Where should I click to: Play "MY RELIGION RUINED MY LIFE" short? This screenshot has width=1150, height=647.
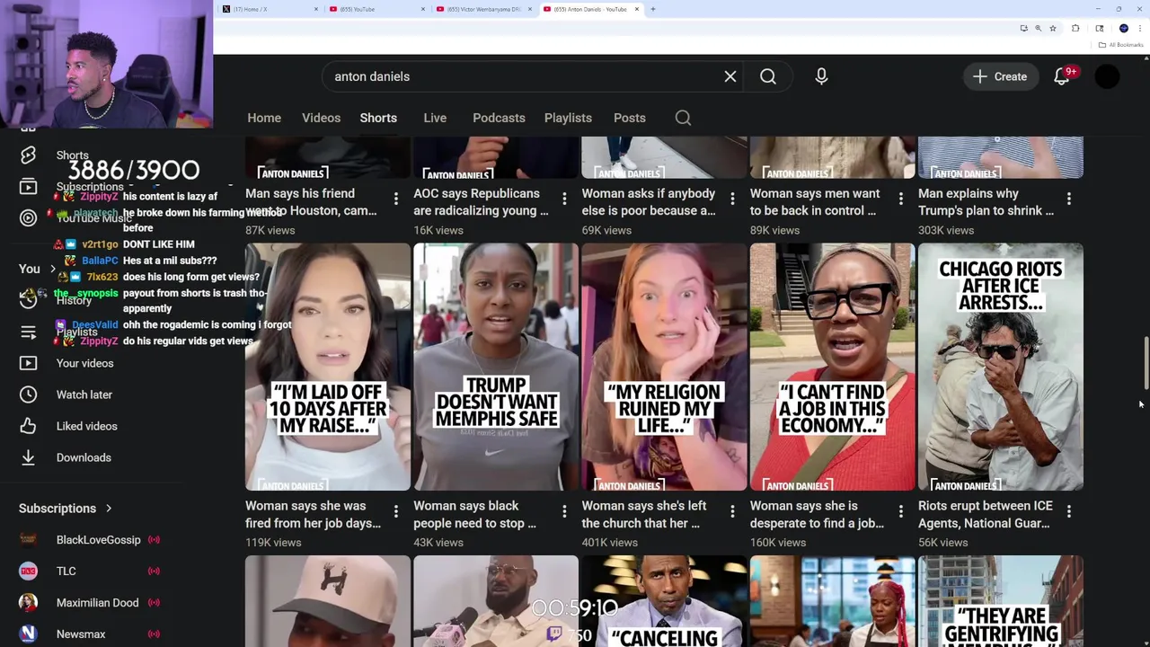pos(664,367)
